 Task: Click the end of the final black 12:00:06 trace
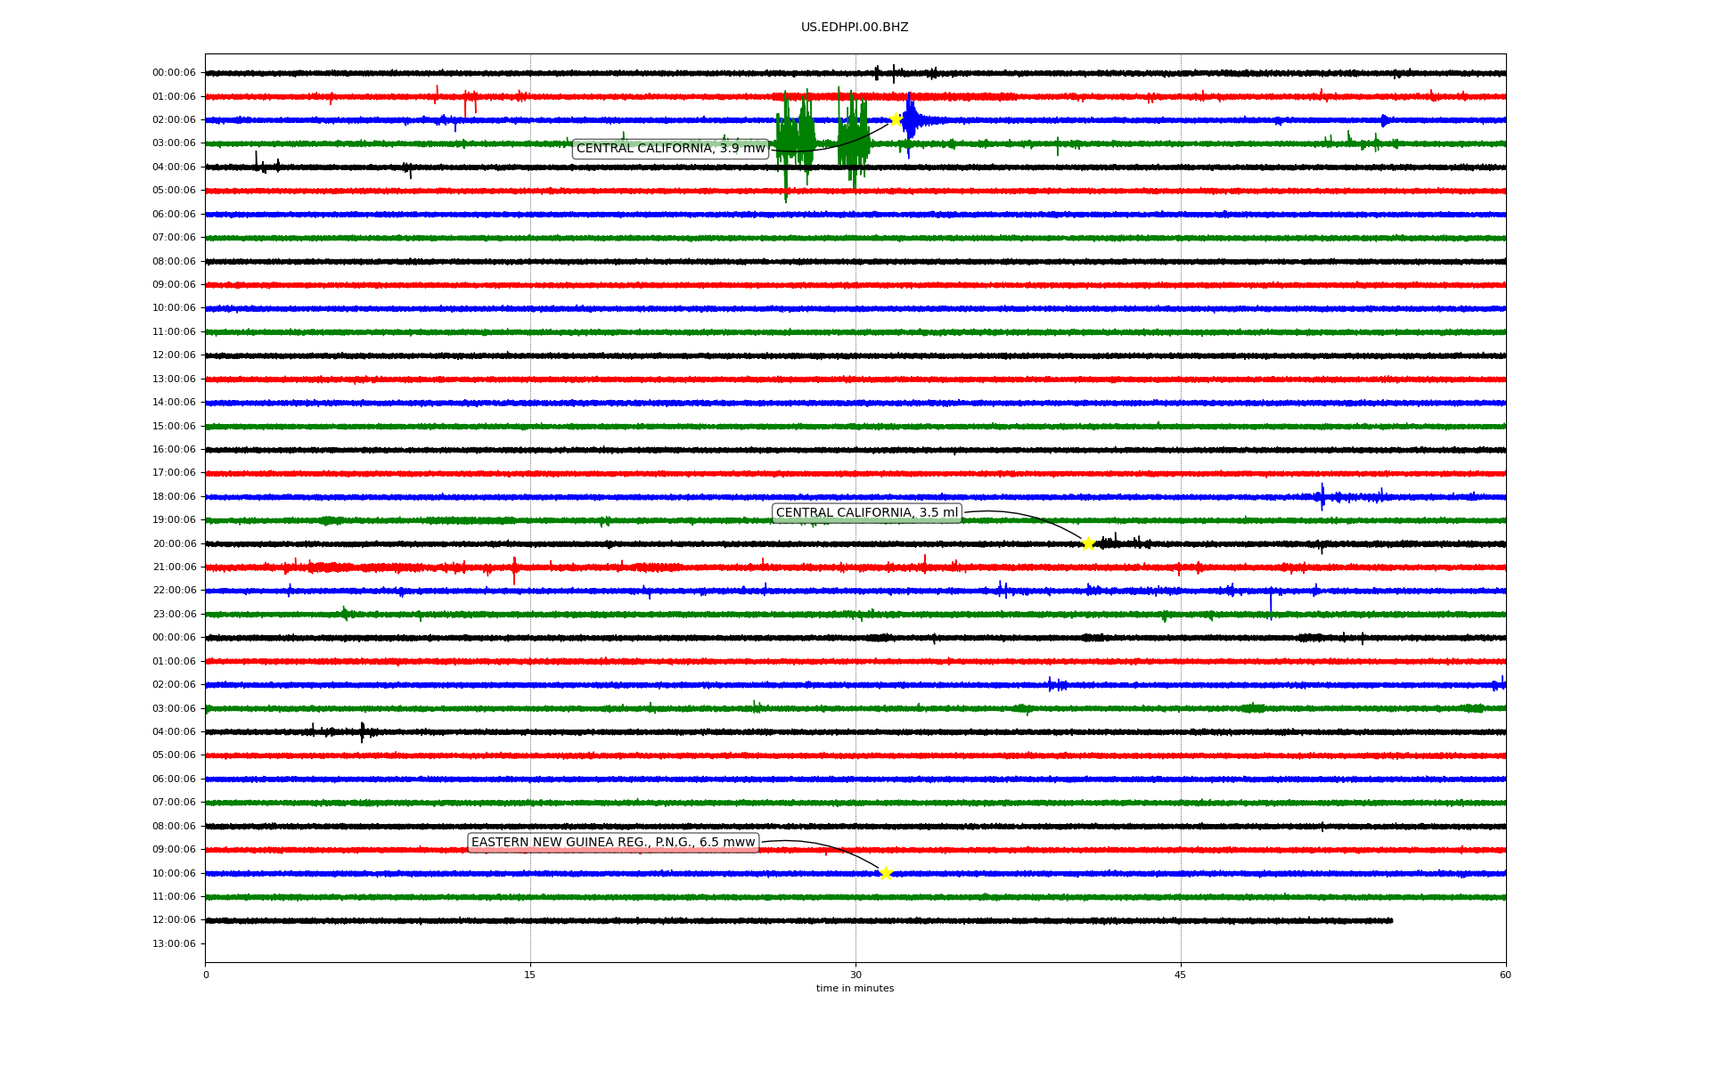coord(1390,920)
